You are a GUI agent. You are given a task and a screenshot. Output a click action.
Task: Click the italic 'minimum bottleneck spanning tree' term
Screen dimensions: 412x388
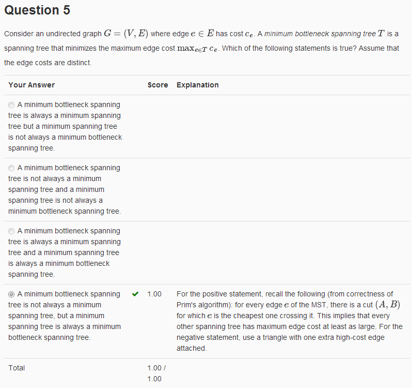coord(320,34)
